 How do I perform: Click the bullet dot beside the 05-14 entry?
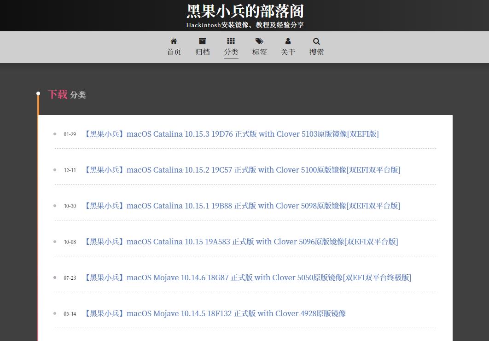tap(55, 314)
